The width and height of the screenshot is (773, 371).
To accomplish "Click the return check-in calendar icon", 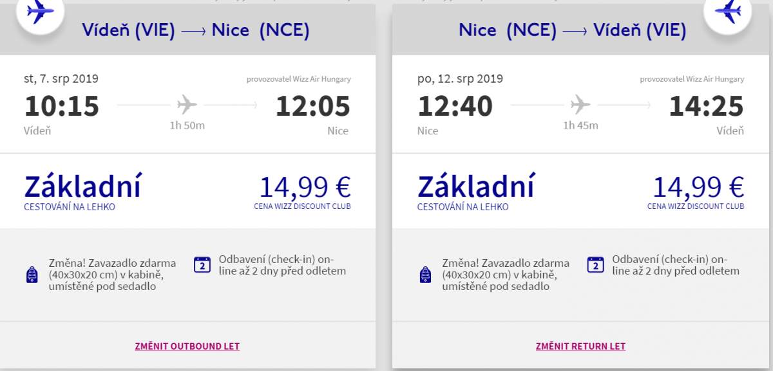I will click(x=595, y=265).
